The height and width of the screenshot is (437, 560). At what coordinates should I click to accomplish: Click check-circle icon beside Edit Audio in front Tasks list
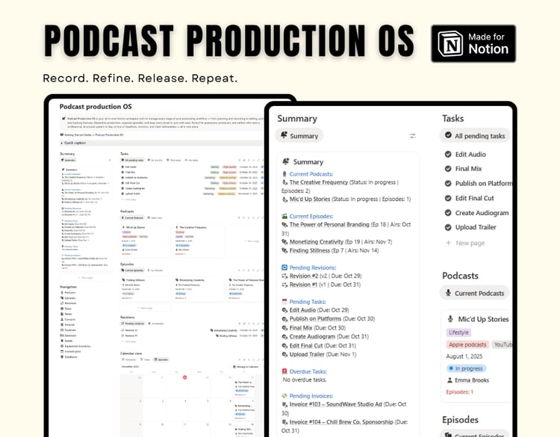click(448, 154)
